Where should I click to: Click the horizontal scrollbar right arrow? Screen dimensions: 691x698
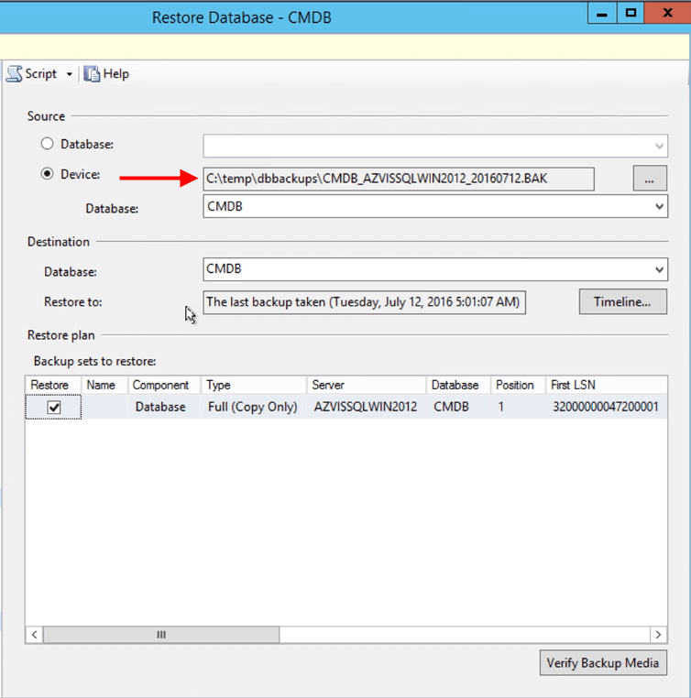658,635
